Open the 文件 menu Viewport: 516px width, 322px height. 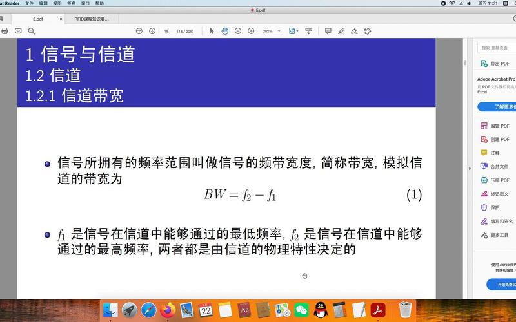[x=29, y=3]
